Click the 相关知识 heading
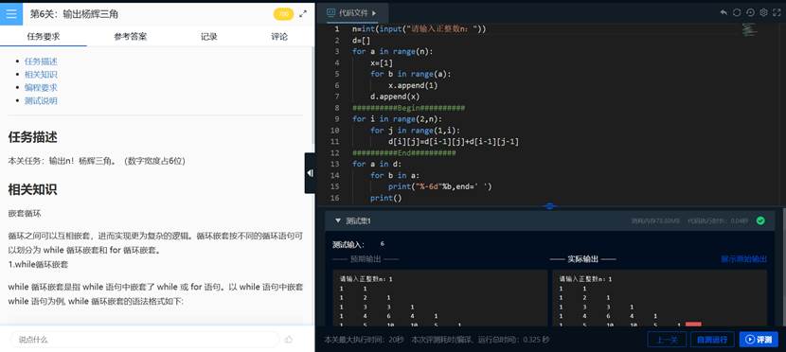Image resolution: width=786 pixels, height=352 pixels. [32, 189]
